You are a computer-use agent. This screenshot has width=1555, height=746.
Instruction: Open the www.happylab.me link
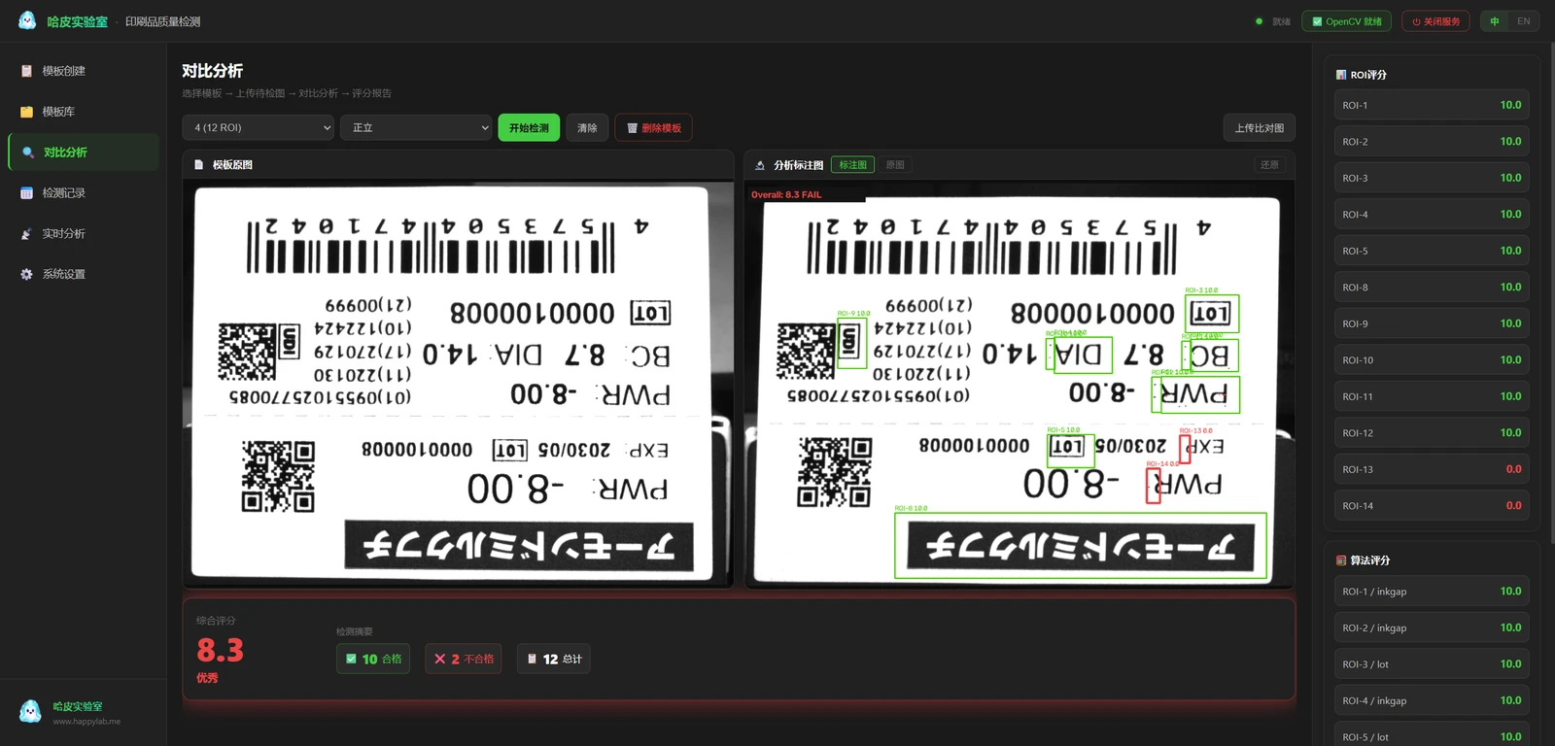pos(86,722)
